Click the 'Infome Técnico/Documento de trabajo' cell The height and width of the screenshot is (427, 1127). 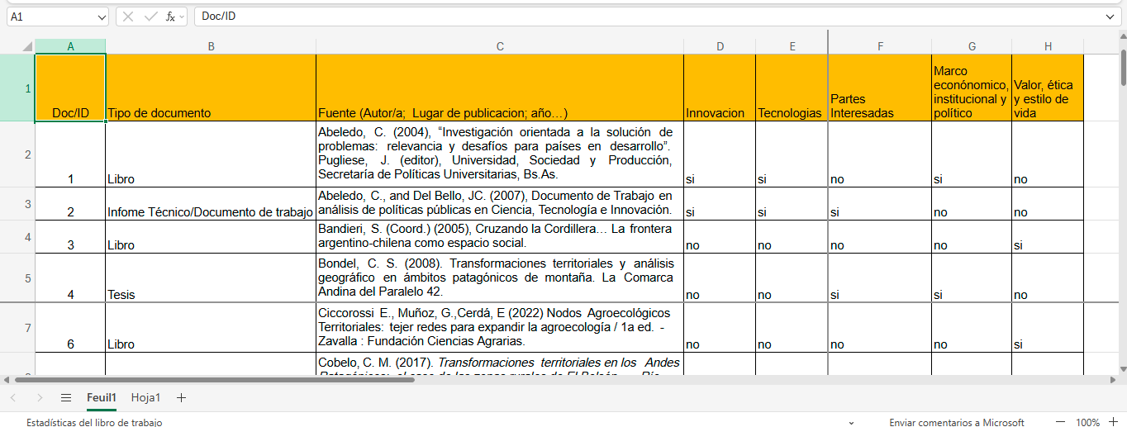[211, 204]
